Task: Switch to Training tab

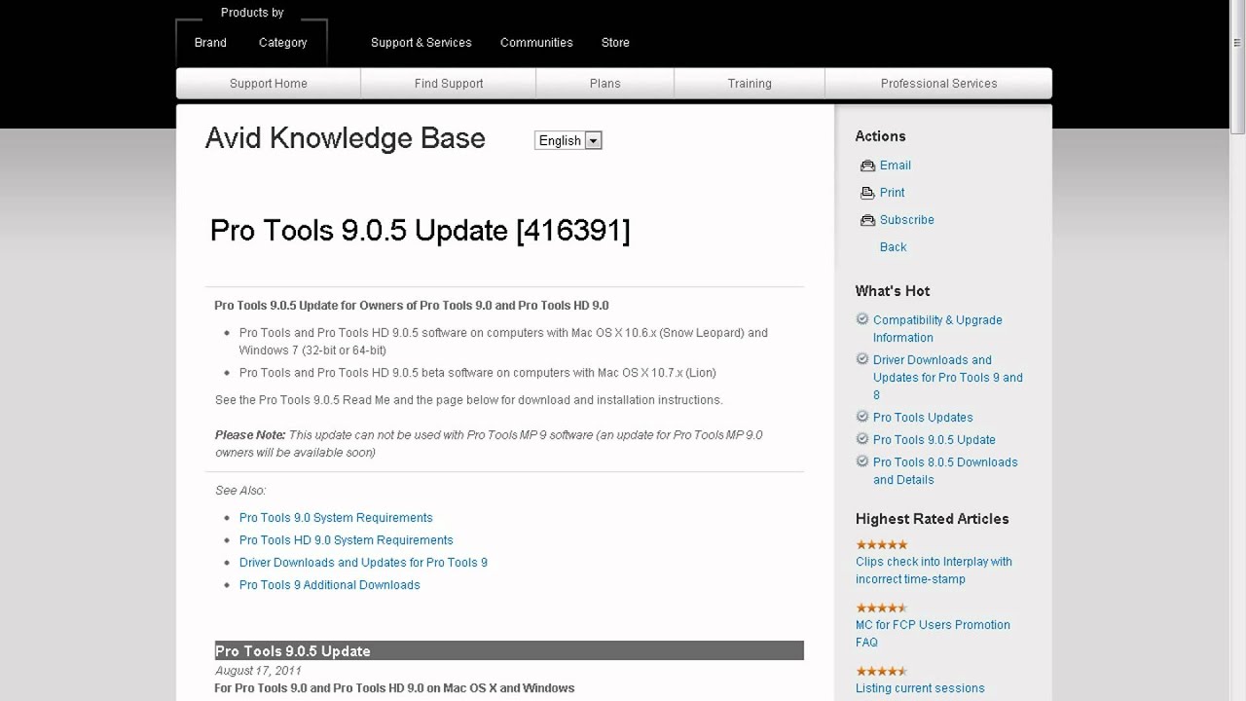Action: 750,84
